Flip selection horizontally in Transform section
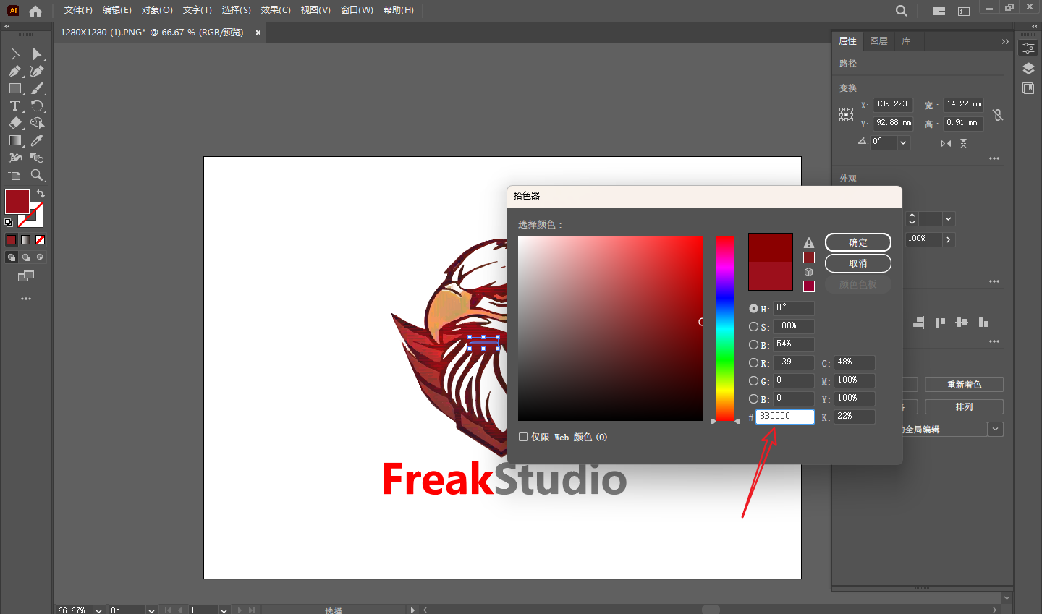 click(946, 143)
